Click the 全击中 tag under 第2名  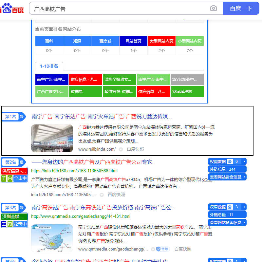click(x=20, y=178)
